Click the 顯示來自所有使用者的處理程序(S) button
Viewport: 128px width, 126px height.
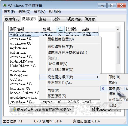[41, 109]
